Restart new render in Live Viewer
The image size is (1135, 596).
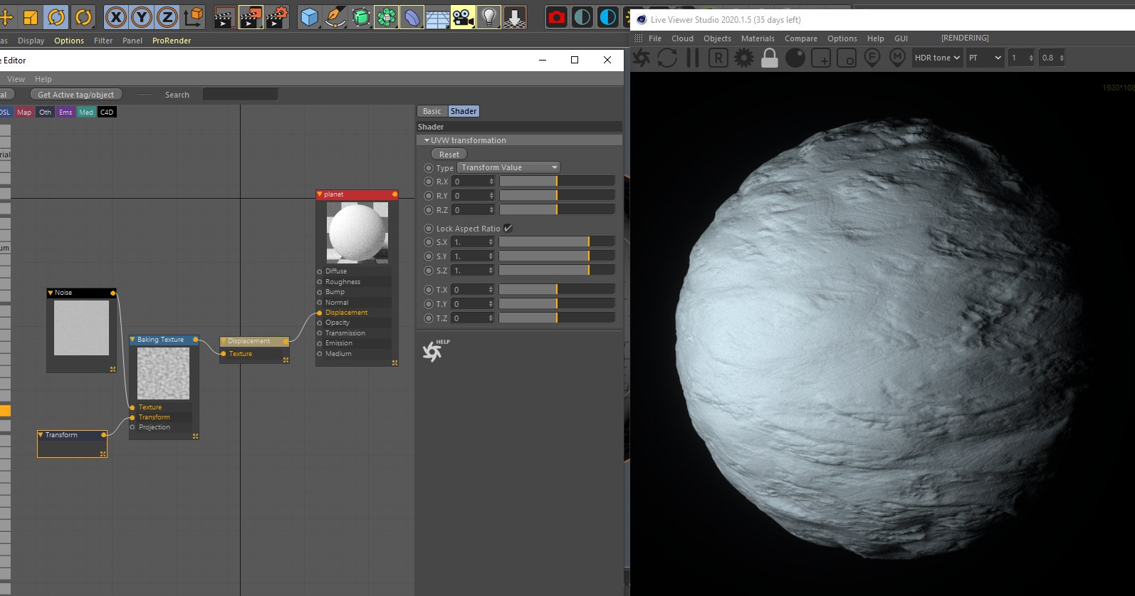pyautogui.click(x=667, y=58)
